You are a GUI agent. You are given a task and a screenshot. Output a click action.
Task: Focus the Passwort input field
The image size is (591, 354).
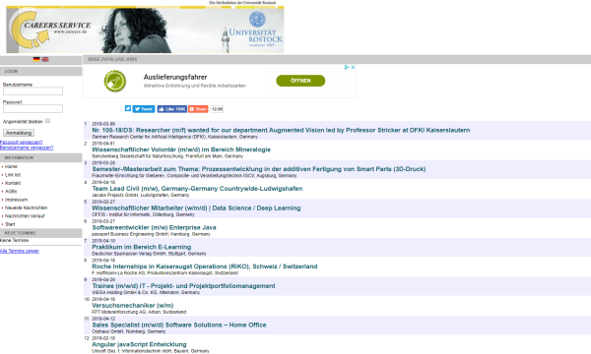(x=33, y=109)
